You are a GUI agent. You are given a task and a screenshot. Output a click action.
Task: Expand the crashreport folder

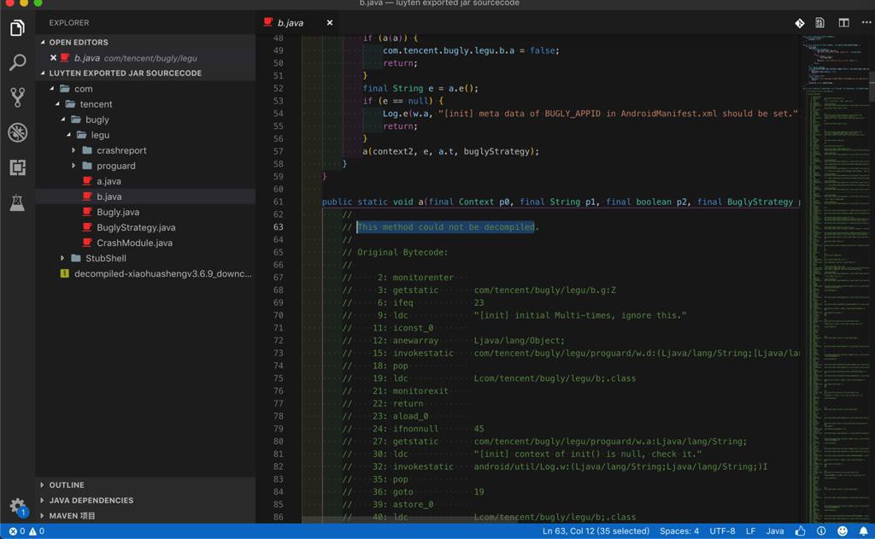(120, 150)
